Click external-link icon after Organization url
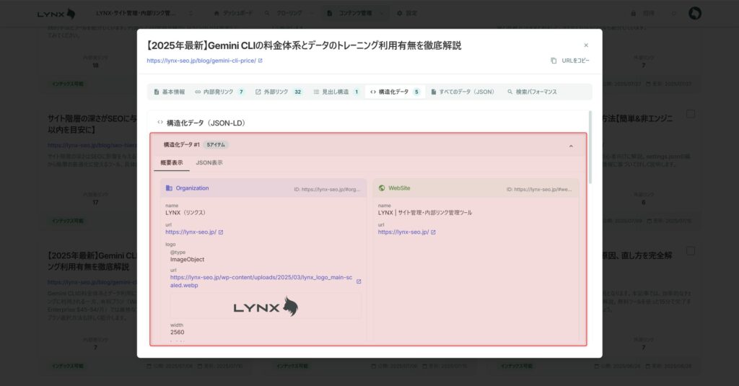Screen dimensions: 739x386 (x=221, y=232)
